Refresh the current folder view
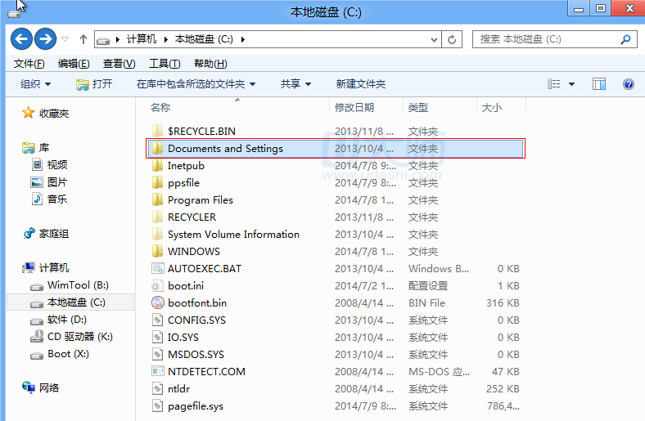Image resolution: width=645 pixels, height=421 pixels. point(453,39)
